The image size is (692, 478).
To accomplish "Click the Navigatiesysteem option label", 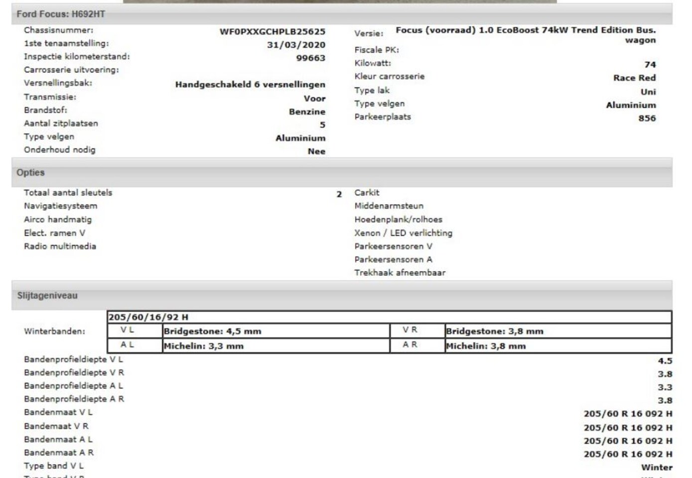I will pos(60,206).
